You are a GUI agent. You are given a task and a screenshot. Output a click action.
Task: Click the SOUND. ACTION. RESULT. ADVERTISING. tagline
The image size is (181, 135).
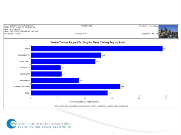(x=45, y=127)
